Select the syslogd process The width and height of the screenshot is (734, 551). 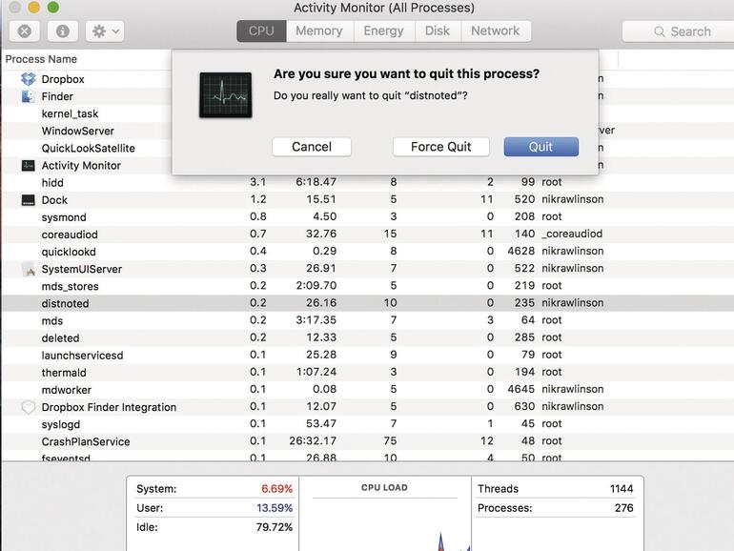(x=60, y=424)
